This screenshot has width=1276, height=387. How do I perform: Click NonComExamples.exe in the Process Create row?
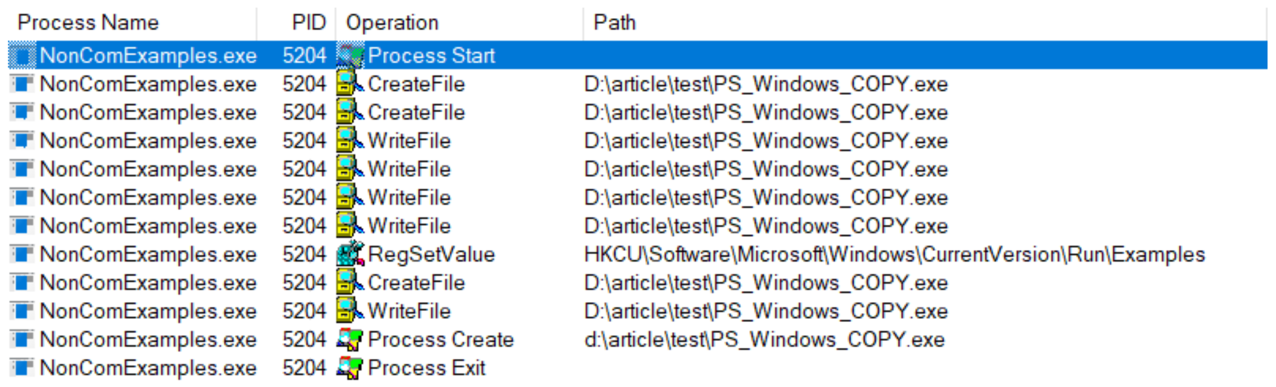(x=148, y=340)
